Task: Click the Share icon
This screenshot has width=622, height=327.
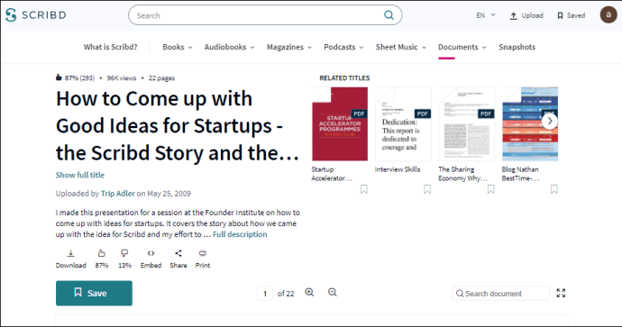Action: coord(178,253)
